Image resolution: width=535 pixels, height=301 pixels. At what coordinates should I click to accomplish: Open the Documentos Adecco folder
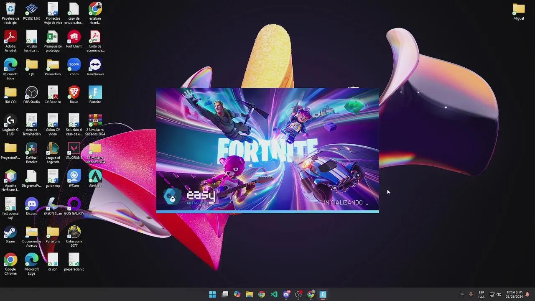pos(32,237)
